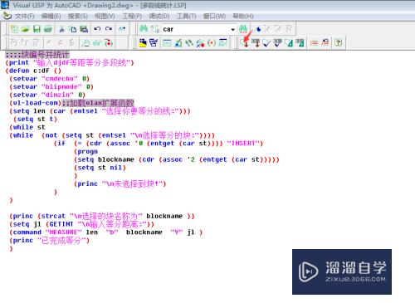
Task: Open the 文件(F) menu
Action: tap(25, 16)
